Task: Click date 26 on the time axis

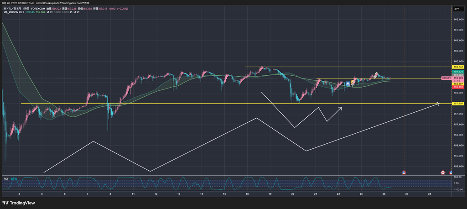Action: (x=384, y=194)
